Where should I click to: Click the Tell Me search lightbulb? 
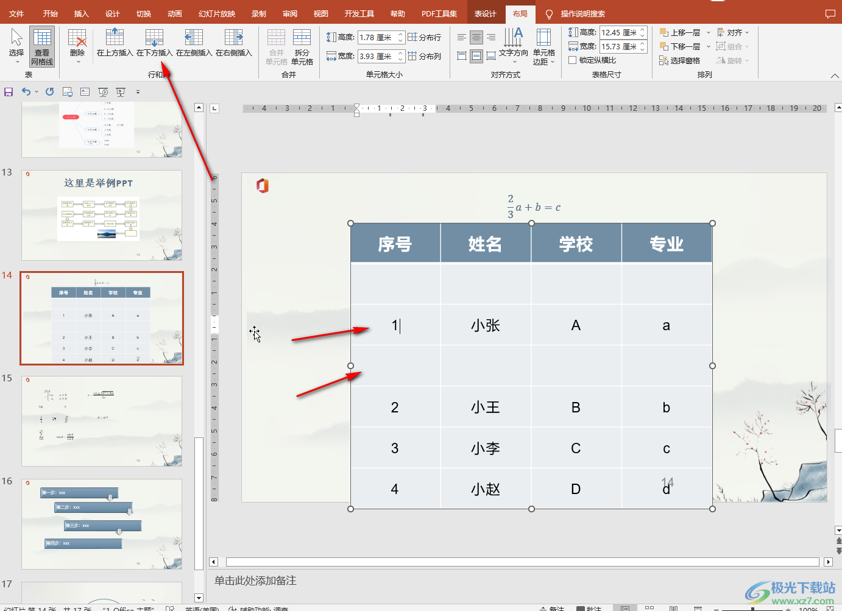coord(549,13)
